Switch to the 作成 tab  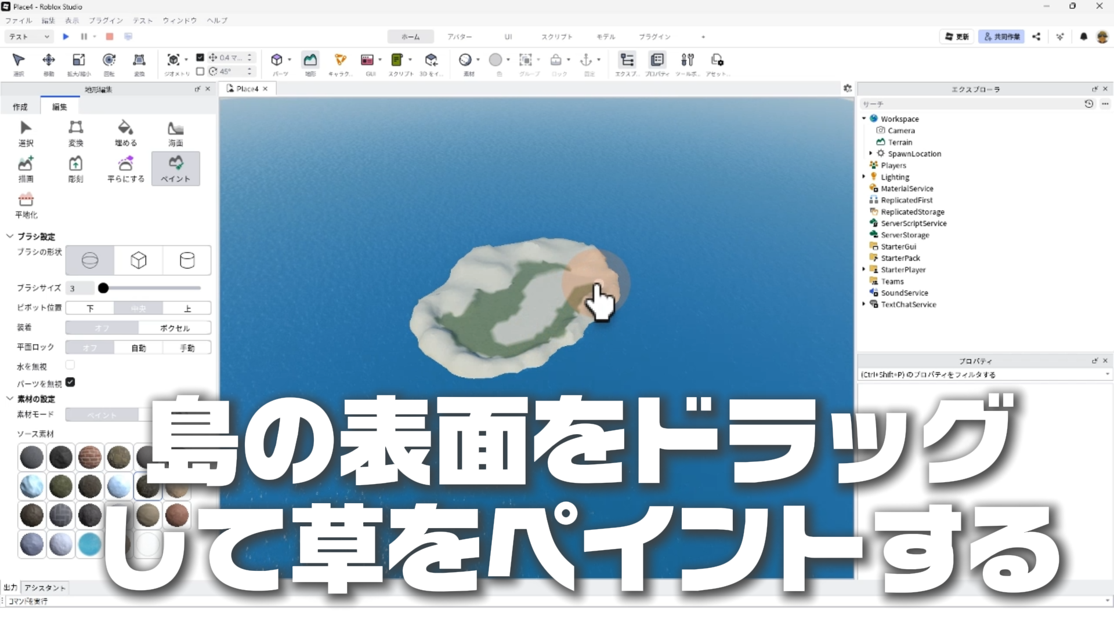pyautogui.click(x=20, y=107)
